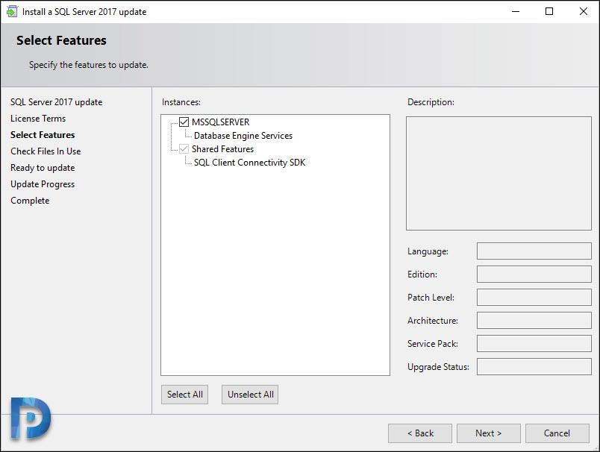Click the 'Architecture:' label

[x=433, y=321]
